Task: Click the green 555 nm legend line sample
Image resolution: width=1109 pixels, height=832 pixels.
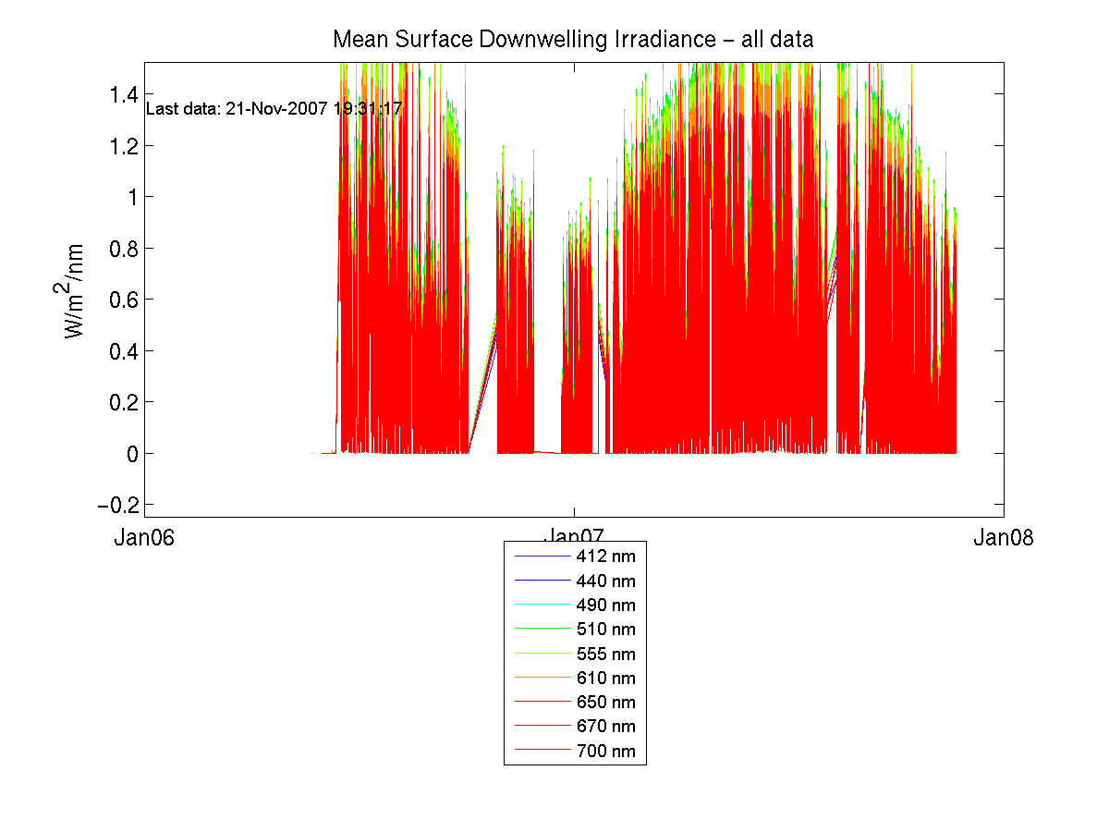Action: (541, 655)
